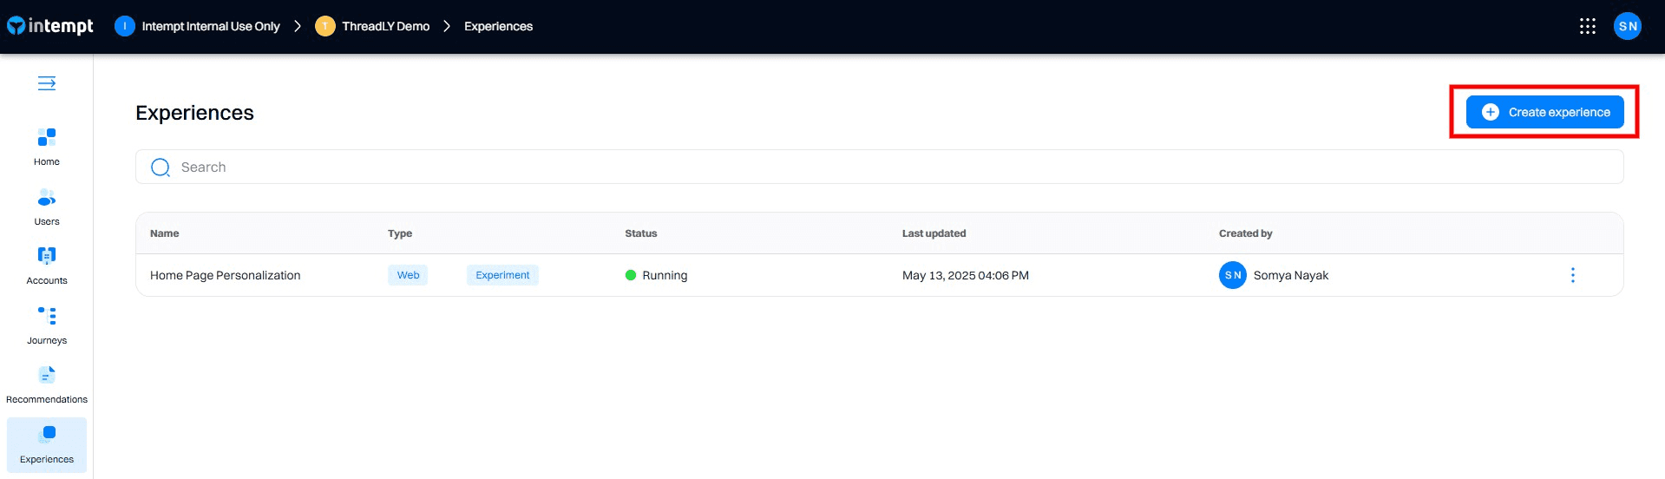Open the Accounts section

pos(47,266)
